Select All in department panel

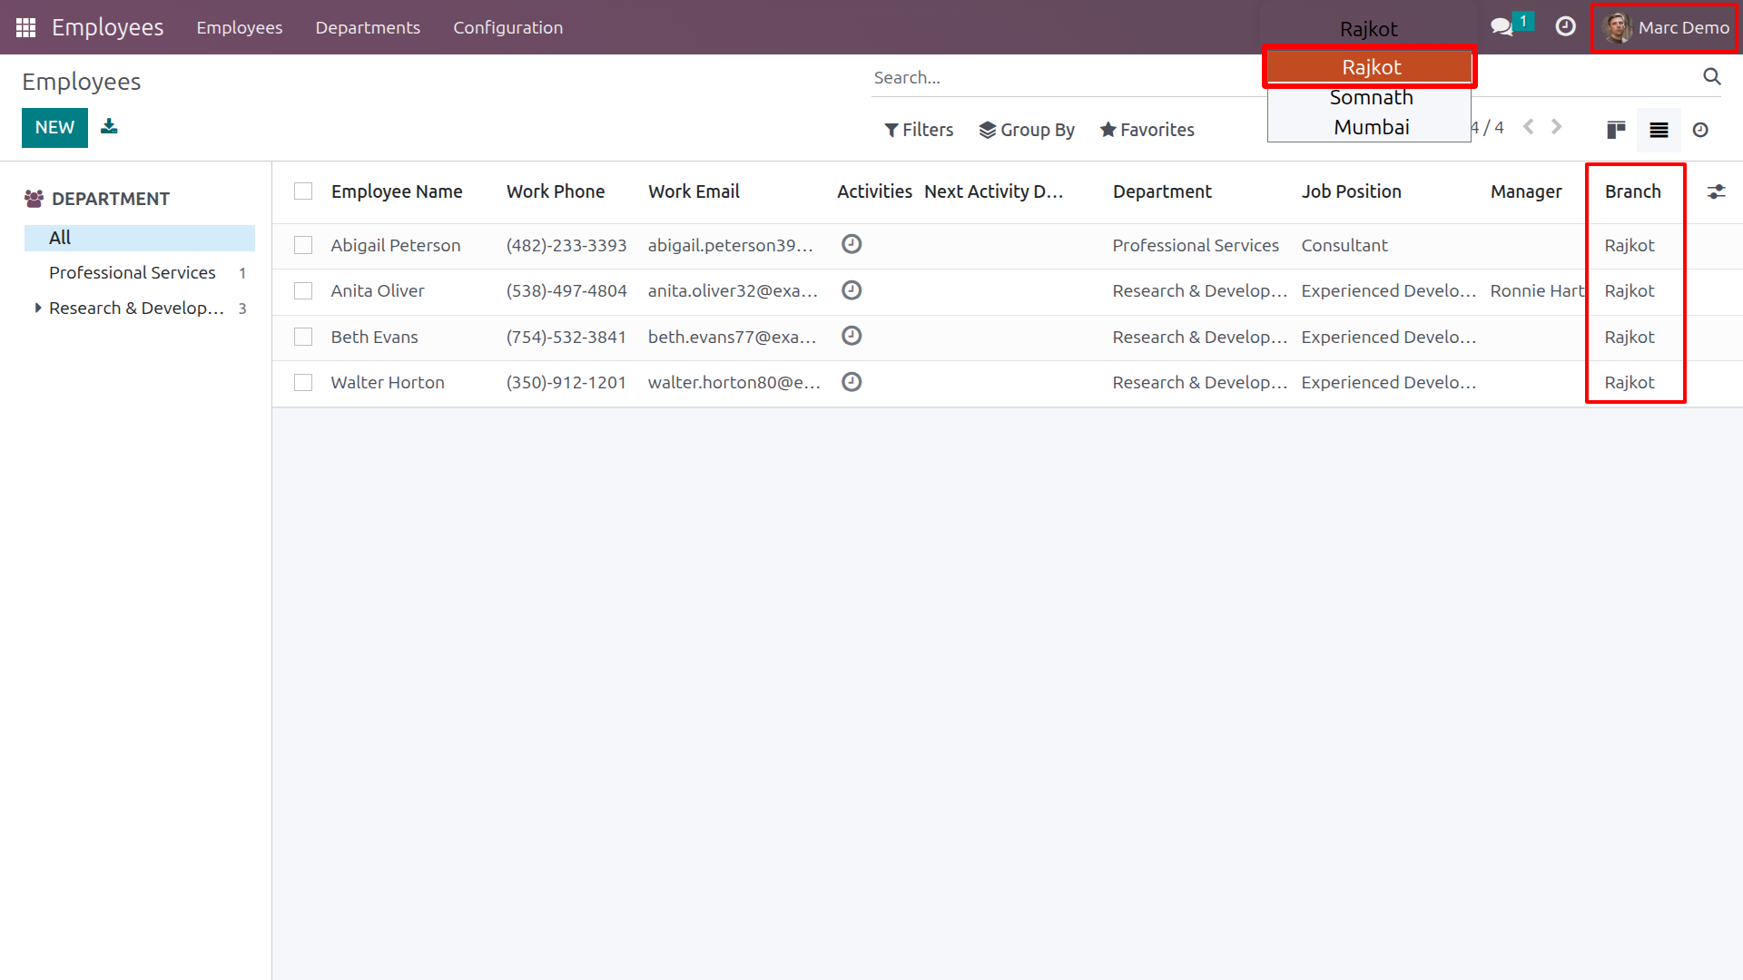pos(140,238)
